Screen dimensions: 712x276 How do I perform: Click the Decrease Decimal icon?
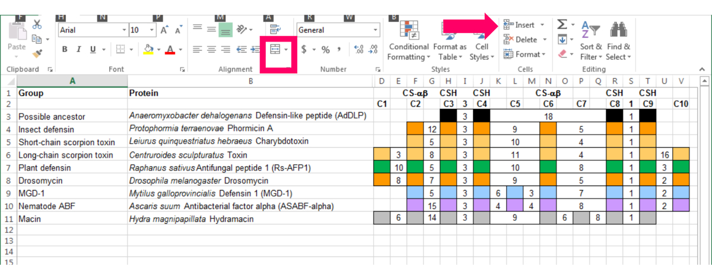(373, 50)
